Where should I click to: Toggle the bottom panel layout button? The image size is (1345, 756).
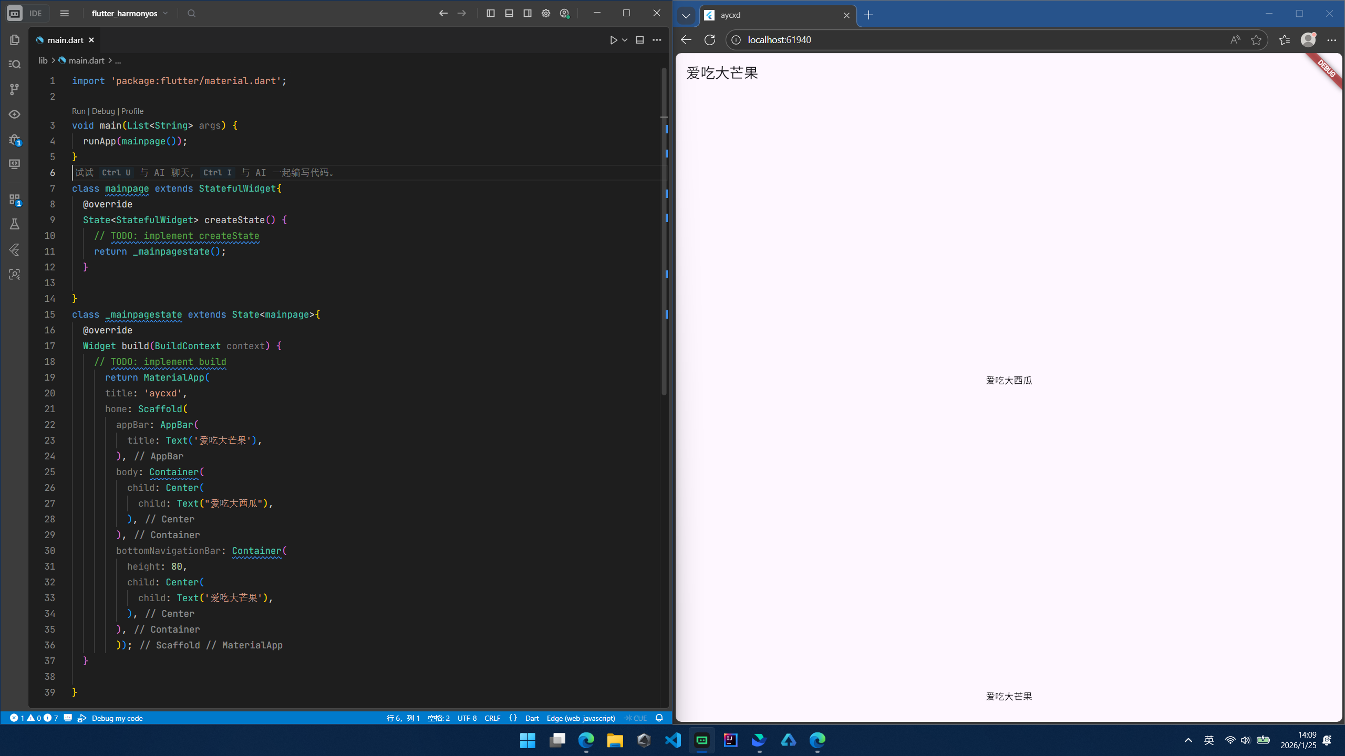pos(509,13)
